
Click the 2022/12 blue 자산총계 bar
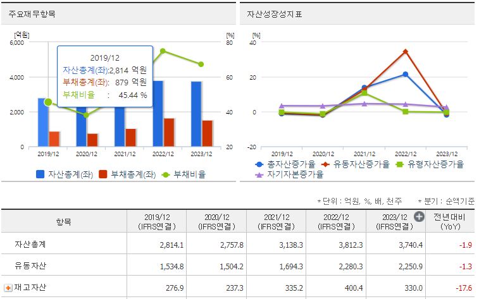coord(158,114)
